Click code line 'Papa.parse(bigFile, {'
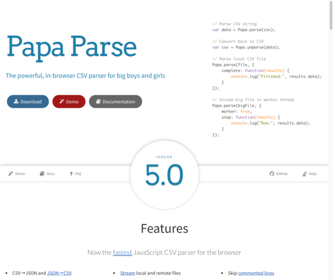The height and width of the screenshot is (280, 333). tap(237, 106)
